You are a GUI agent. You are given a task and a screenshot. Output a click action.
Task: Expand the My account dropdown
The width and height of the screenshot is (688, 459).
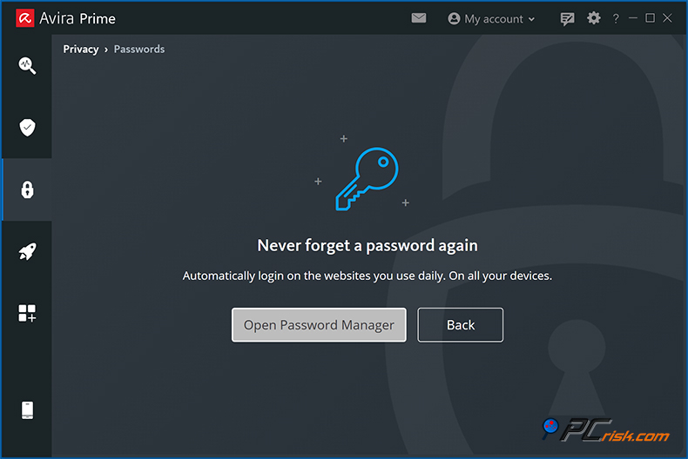pos(491,18)
